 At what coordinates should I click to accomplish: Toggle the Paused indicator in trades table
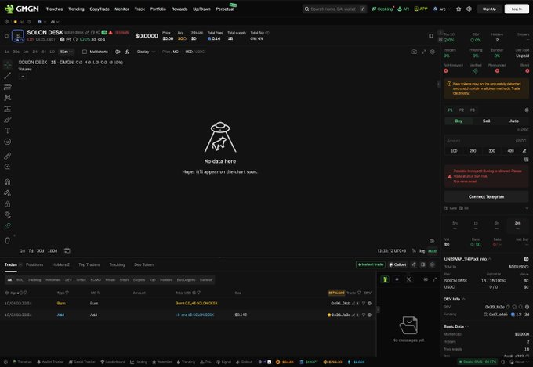[336, 293]
